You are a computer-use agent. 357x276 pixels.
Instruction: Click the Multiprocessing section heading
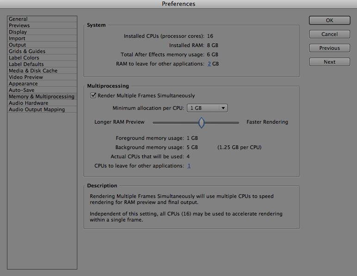point(108,86)
